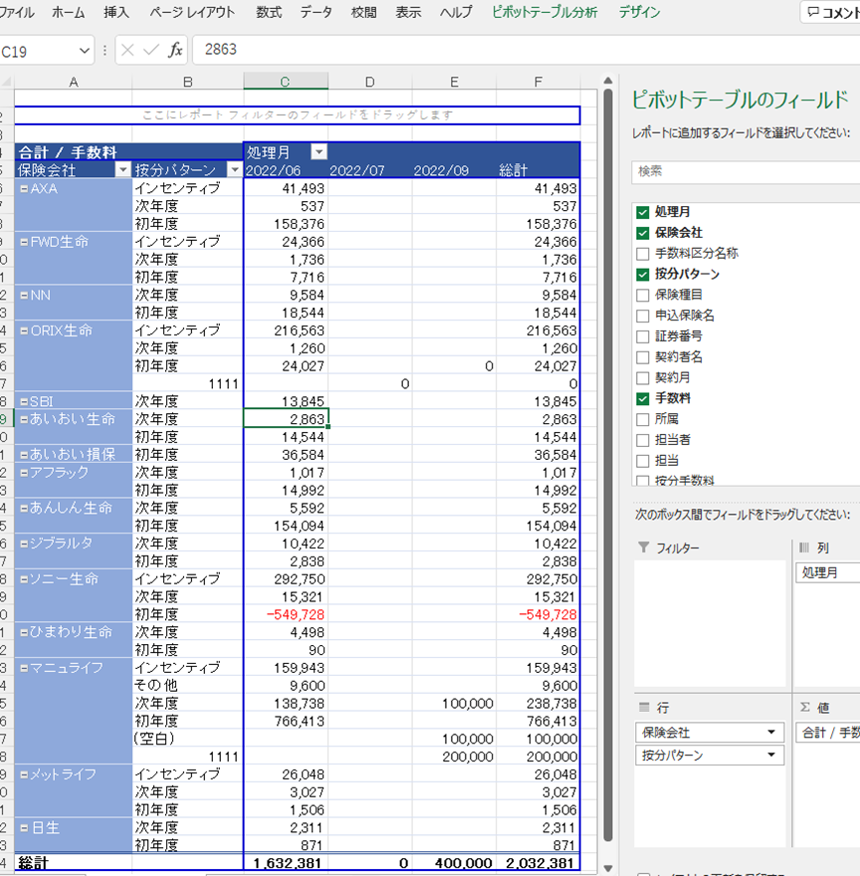860x876 pixels.
Task: Collapse the ORIX生命 row group
Action: tap(24, 330)
